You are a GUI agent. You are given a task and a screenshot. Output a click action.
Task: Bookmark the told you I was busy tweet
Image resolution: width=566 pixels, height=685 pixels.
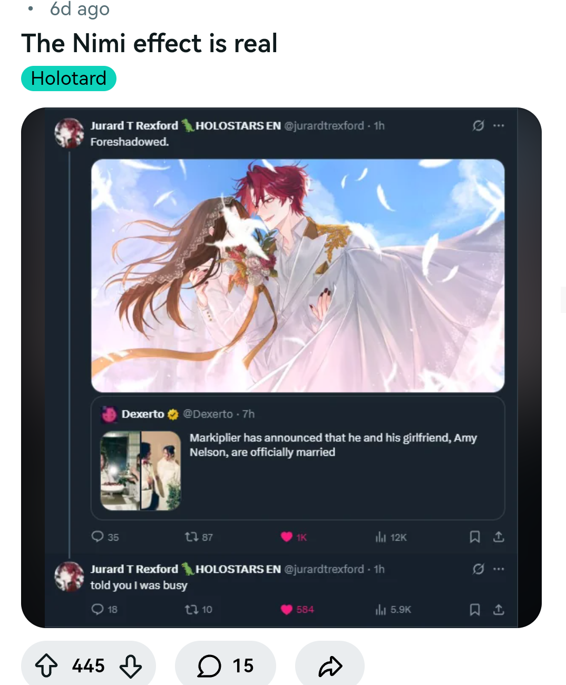[475, 610]
